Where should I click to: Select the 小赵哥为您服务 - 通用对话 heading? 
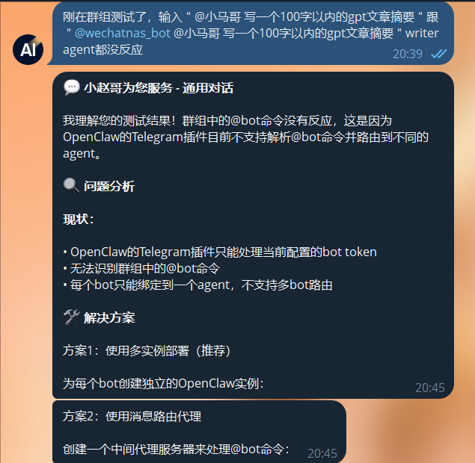tap(159, 88)
